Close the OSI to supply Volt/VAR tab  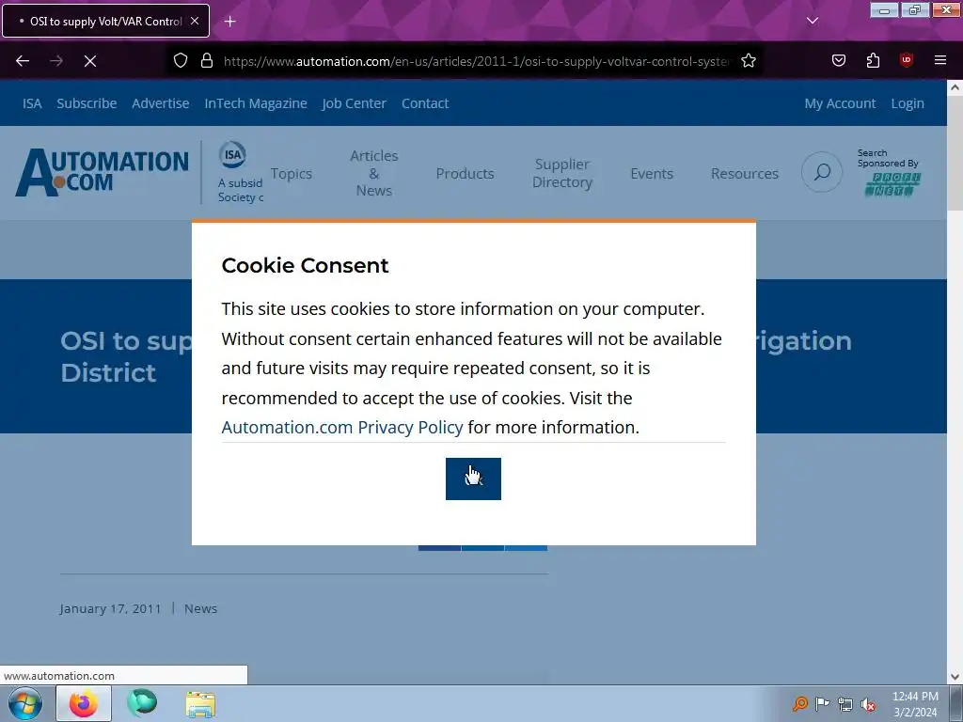pyautogui.click(x=194, y=21)
